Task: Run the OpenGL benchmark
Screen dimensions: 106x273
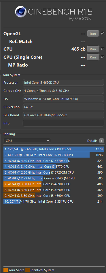Action: (x=93, y=34)
